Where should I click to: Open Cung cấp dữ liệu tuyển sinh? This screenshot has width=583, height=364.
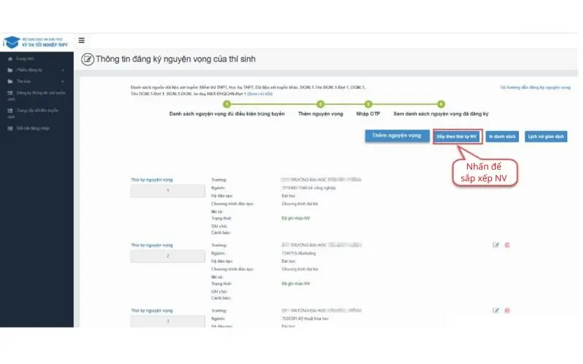[34, 114]
